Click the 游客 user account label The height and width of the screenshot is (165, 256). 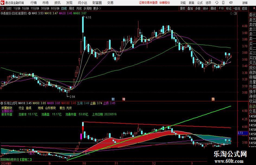245,3
